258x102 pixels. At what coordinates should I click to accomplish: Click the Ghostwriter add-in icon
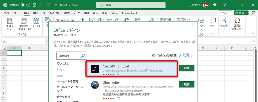95,85
